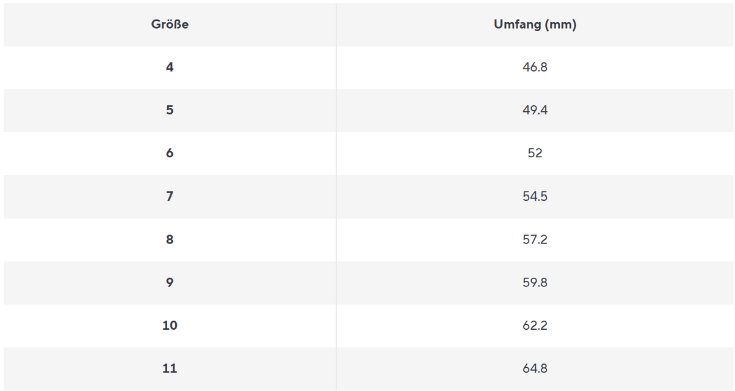The width and height of the screenshot is (735, 391).
Task: Click the 57.2 circumference value
Action: coord(535,239)
